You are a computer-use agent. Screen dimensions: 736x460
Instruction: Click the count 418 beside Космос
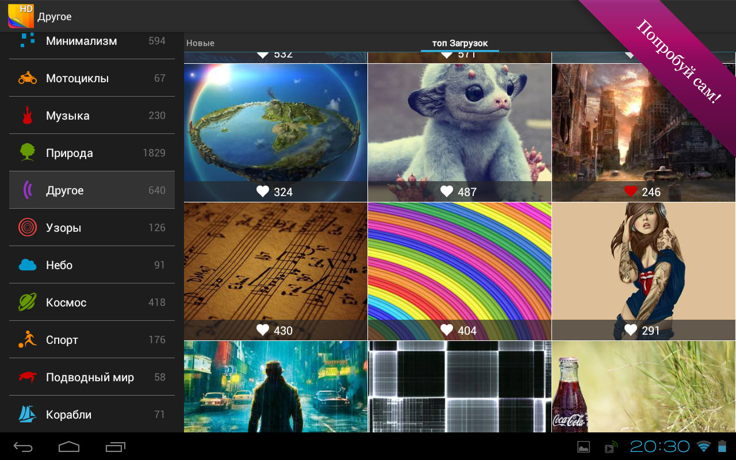coord(157,302)
